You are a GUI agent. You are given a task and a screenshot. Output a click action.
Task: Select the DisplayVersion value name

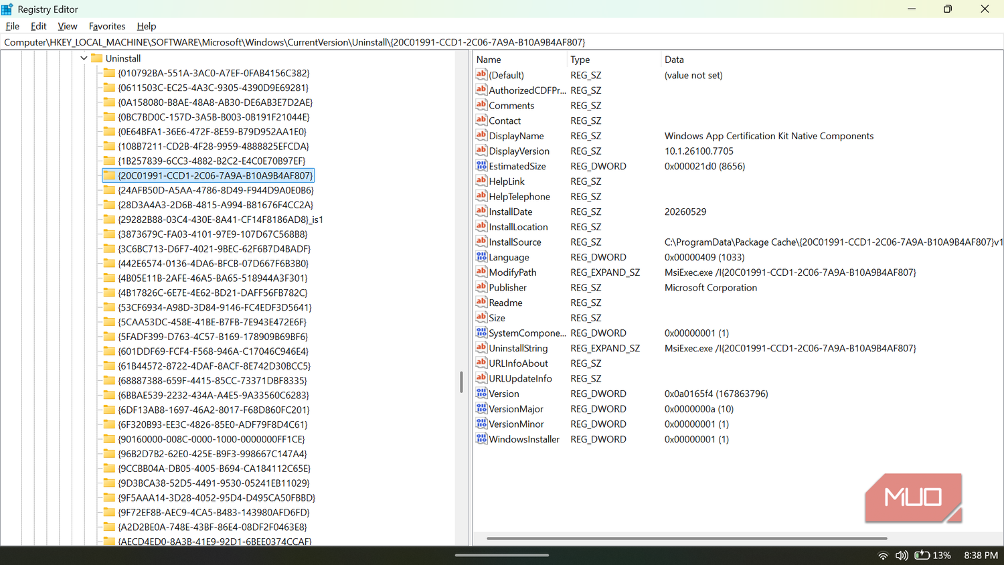[519, 151]
